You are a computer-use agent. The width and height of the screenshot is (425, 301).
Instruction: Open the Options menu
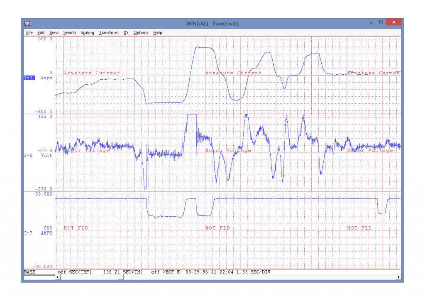click(x=141, y=32)
